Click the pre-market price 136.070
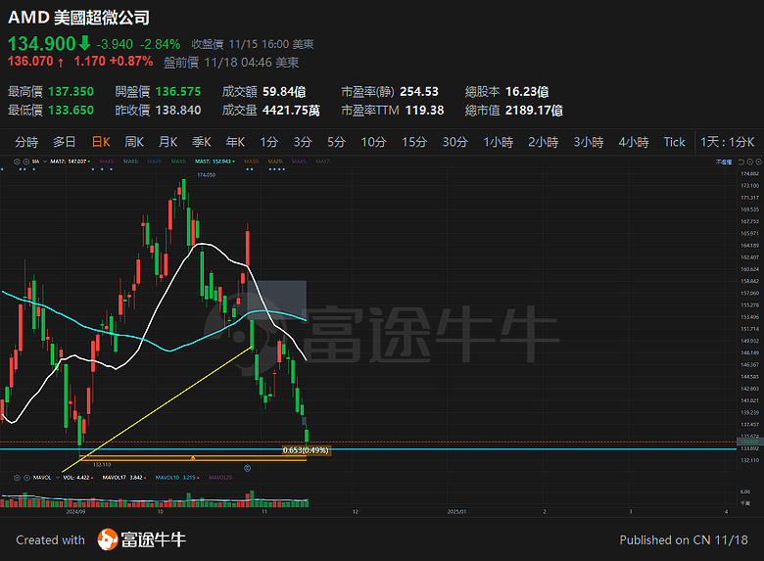Screen dimensions: 764x561 pyautogui.click(x=30, y=62)
